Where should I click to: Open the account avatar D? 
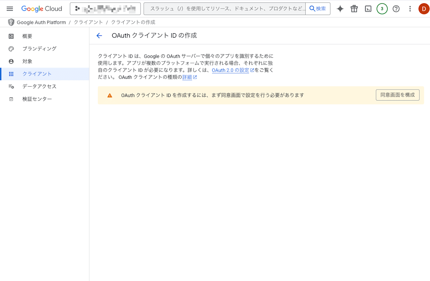[424, 9]
